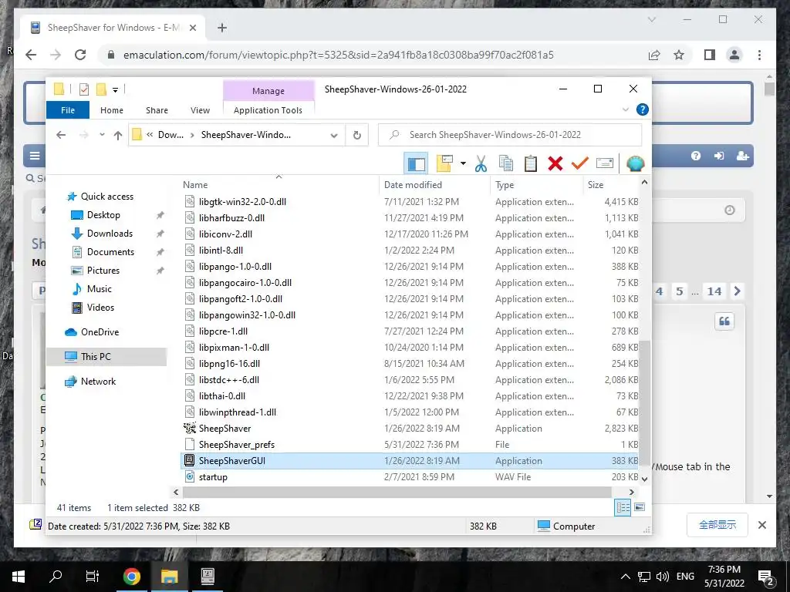Click the scissors Cut icon
Image resolution: width=790 pixels, height=592 pixels.
[481, 163]
